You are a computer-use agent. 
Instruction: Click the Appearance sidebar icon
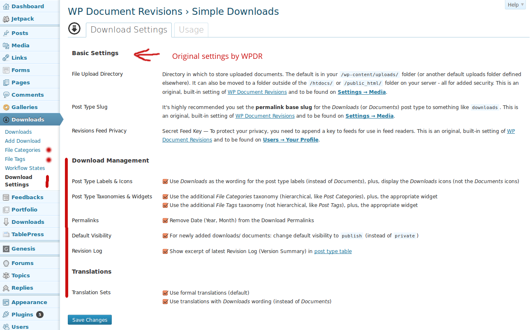(6, 302)
